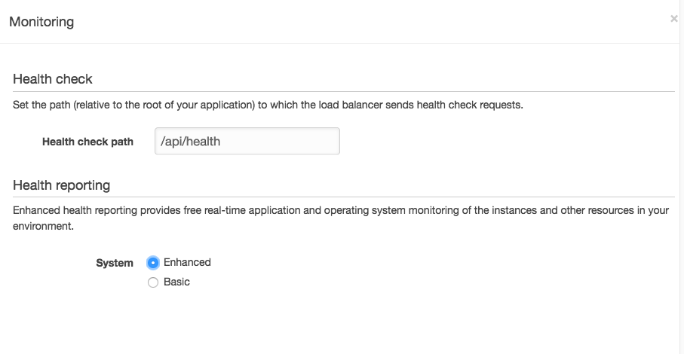Close the Monitoring dialog with the X
The image size is (684, 354).
tap(674, 19)
